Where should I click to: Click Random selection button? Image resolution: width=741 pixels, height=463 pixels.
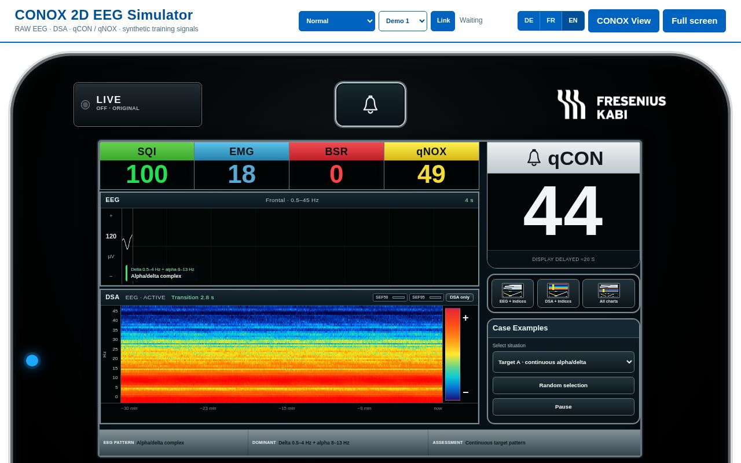[x=563, y=385]
